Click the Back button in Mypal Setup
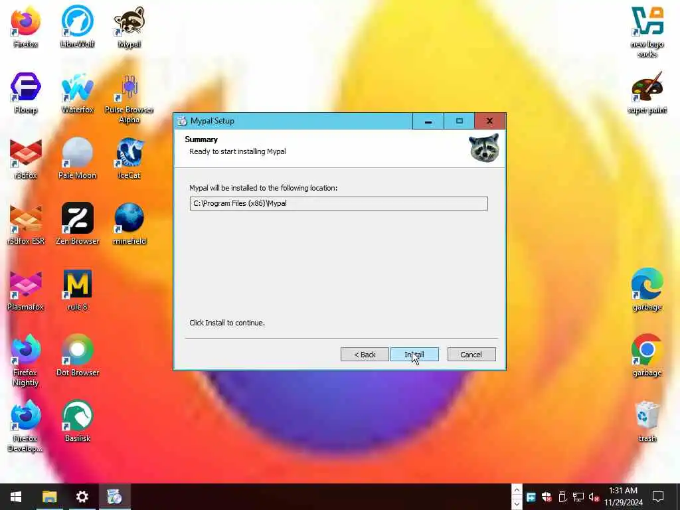This screenshot has height=510, width=680. (x=365, y=355)
